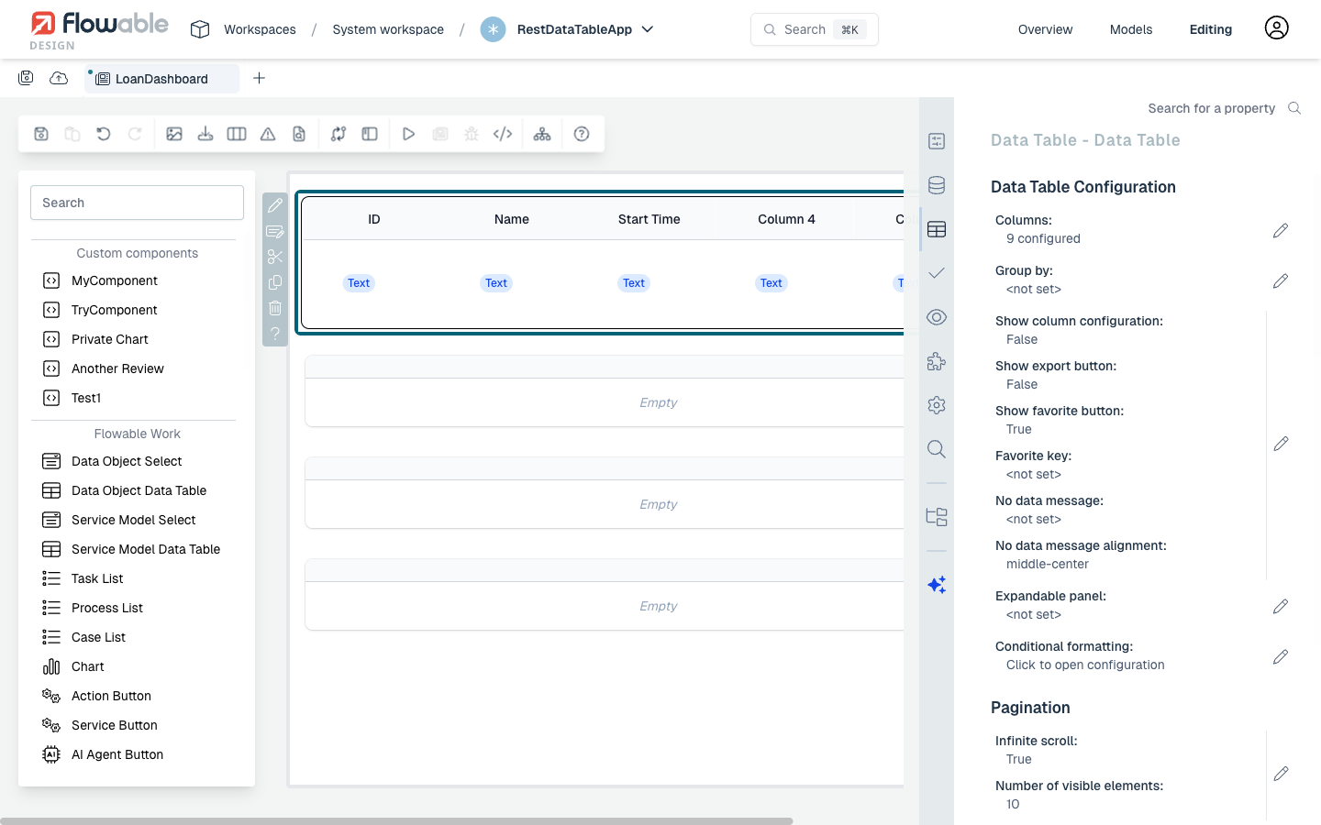Select the LoanDashboard tab
Screen dimensions: 1321x825
(161, 79)
